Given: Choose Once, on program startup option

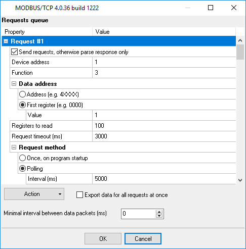Looking at the screenshot, I should pos(22,158).
